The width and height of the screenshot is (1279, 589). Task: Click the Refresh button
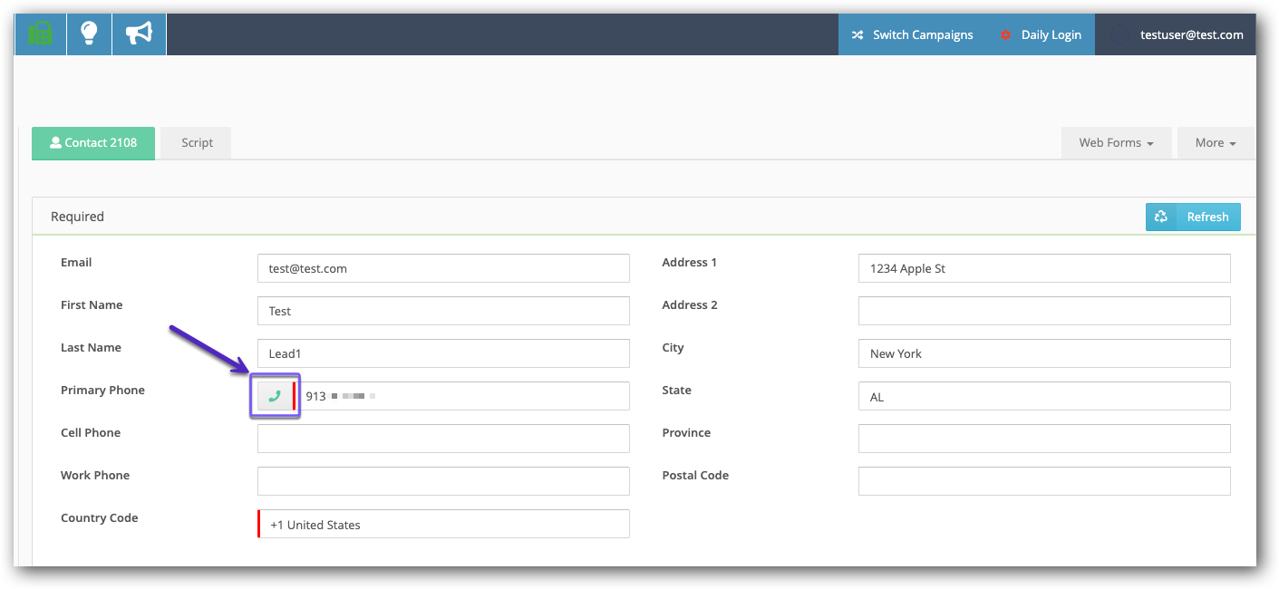tap(1206, 217)
